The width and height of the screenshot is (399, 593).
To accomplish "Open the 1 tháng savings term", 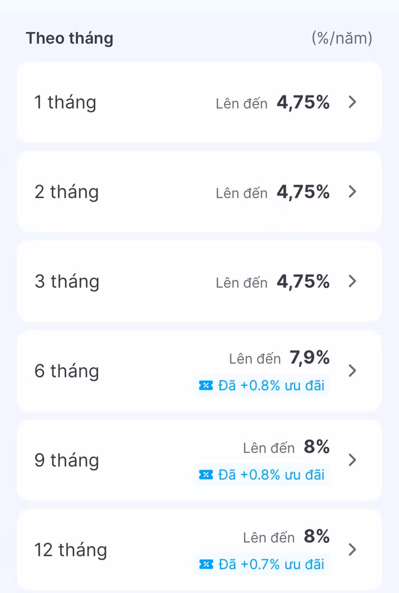I will tap(199, 102).
